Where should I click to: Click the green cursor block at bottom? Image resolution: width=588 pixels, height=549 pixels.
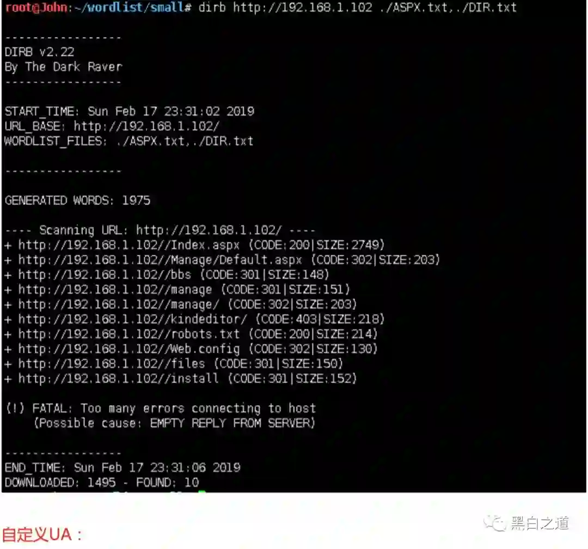tap(202, 491)
